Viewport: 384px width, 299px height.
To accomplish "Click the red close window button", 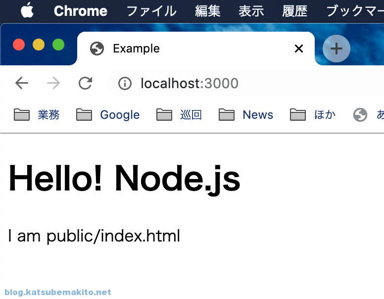I will [19, 45].
